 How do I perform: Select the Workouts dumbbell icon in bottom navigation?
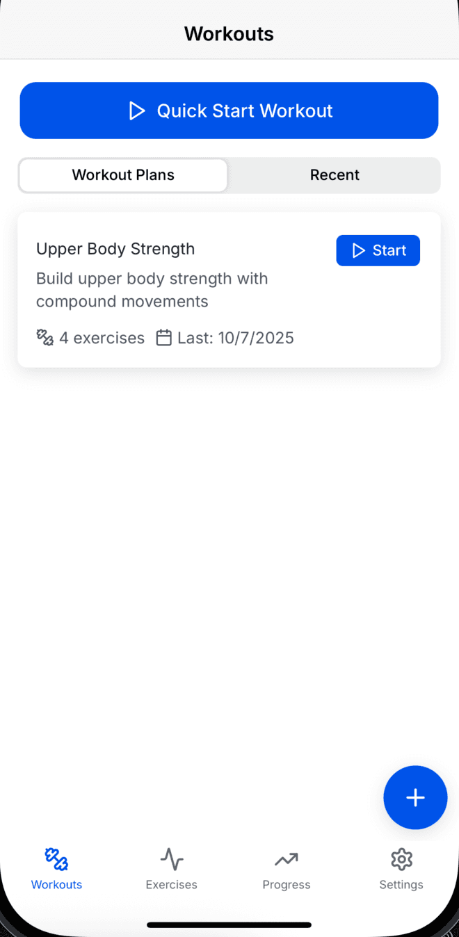click(x=56, y=859)
